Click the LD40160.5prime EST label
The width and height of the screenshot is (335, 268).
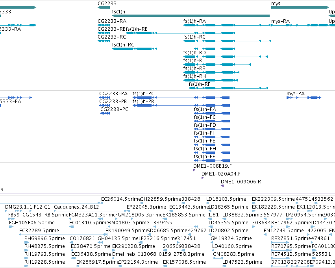(x=232, y=246)
